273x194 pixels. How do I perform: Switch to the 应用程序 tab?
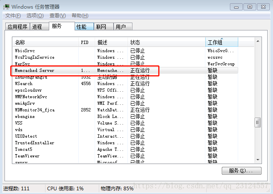coord(17,27)
